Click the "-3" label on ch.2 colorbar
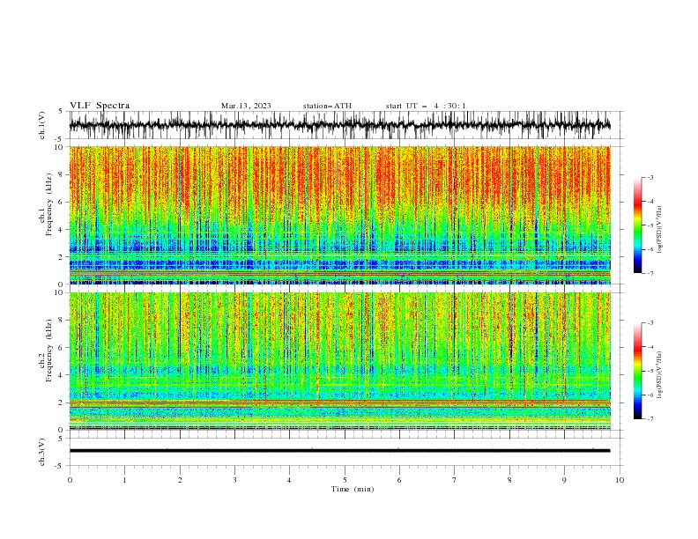 click(x=650, y=323)
